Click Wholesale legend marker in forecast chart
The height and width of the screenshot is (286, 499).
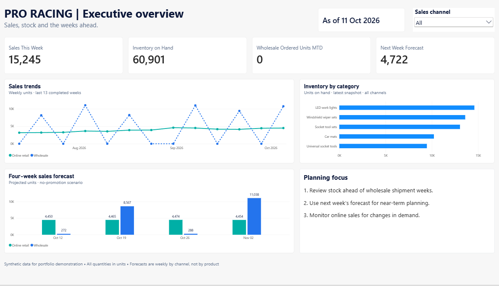(x=32, y=245)
